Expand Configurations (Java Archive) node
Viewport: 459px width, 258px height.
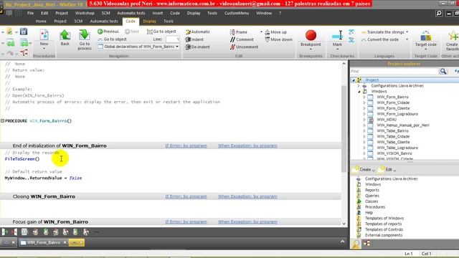pos(359,86)
